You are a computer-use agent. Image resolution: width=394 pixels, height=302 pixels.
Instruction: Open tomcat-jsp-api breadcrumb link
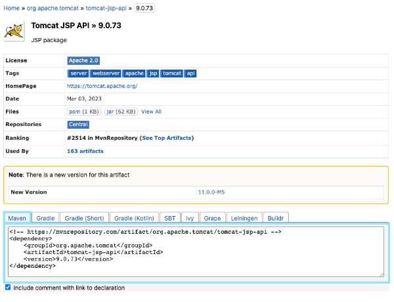pos(106,9)
